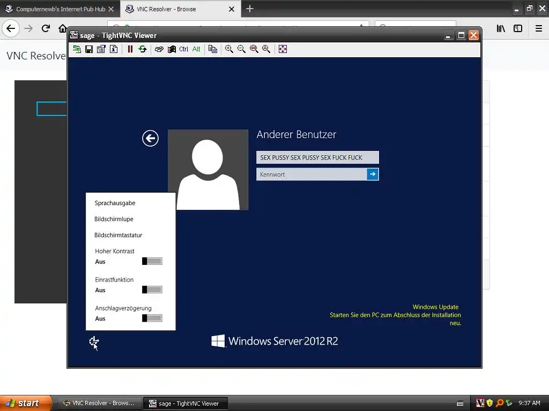Reload the page with the browser refresh icon
This screenshot has height=411, width=549.
click(46, 28)
